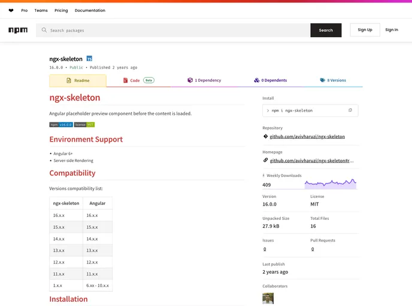The width and height of the screenshot is (412, 306).
Task: Click the npm i ngx-skeleton command box
Action: pyautogui.click(x=310, y=111)
